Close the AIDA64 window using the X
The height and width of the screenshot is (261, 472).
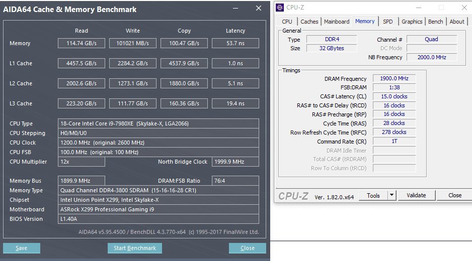pos(259,9)
